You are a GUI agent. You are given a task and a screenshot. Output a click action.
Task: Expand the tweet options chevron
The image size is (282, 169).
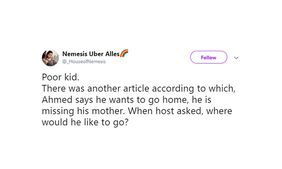pos(236,58)
